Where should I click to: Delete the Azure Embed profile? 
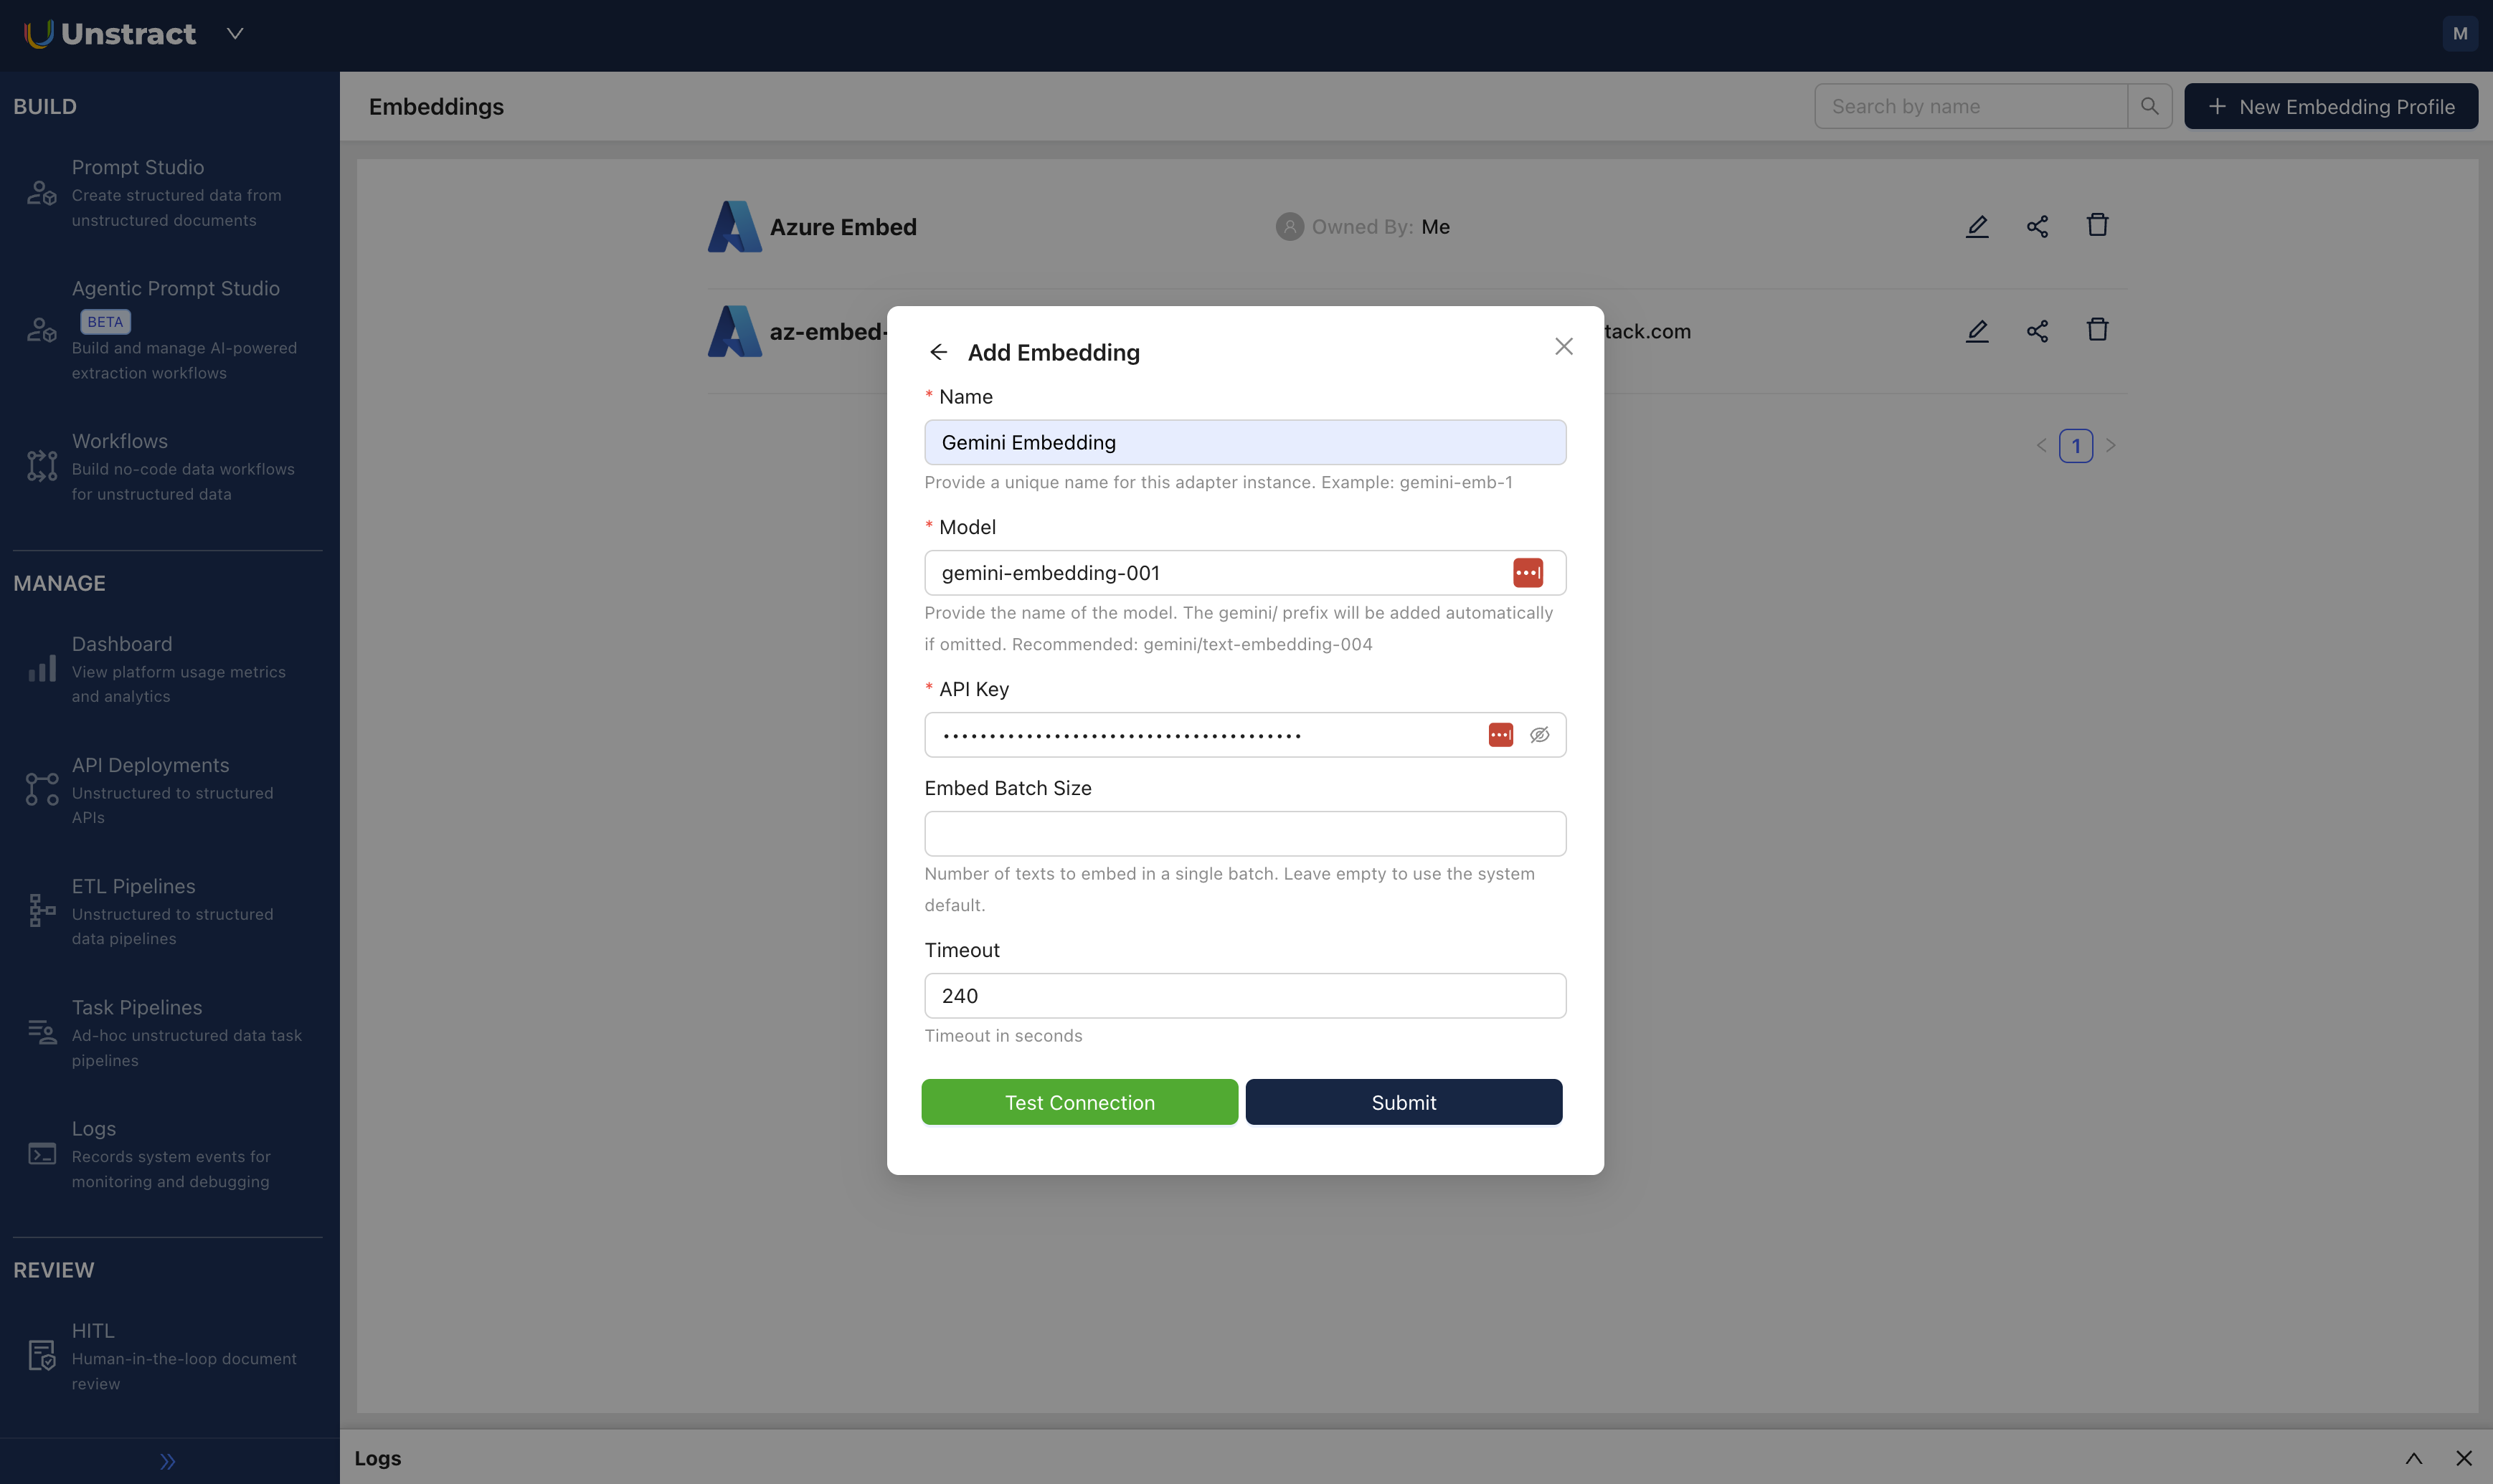2098,225
